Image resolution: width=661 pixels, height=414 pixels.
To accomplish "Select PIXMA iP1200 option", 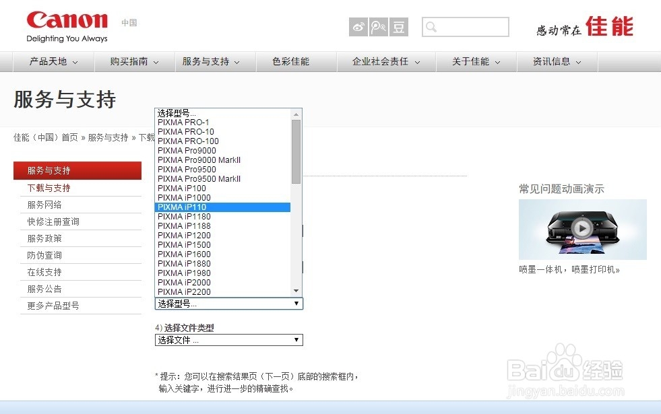I will click(223, 236).
